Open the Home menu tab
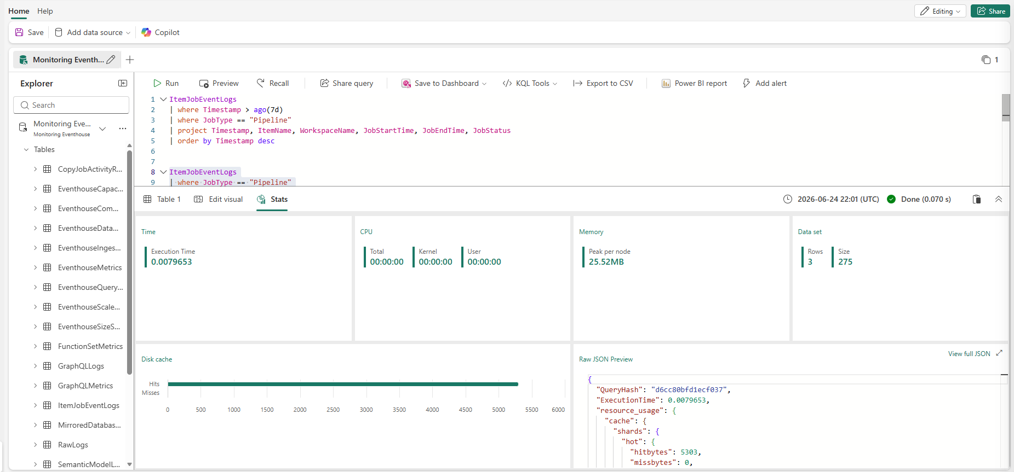Screen dimensions: 1014x472 pos(19,11)
